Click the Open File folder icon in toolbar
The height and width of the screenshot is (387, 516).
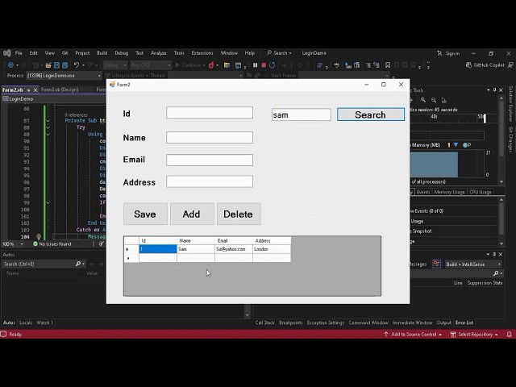(x=48, y=65)
